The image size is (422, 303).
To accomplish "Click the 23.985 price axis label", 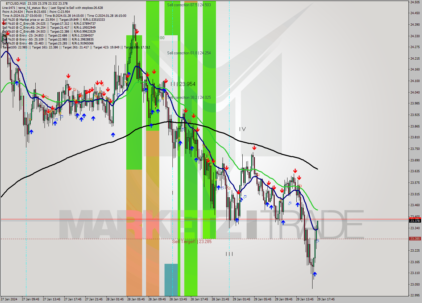I will (x=415, y=103).
